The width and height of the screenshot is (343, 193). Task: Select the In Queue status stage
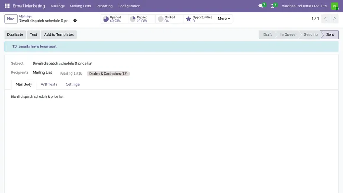click(288, 34)
